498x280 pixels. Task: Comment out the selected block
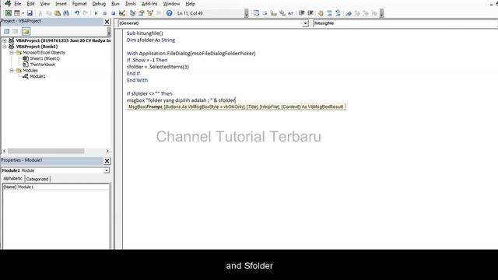click(x=329, y=13)
